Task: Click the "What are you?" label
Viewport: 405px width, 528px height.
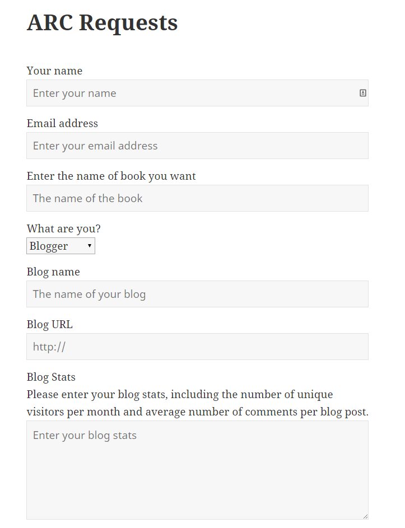Action: coord(63,228)
